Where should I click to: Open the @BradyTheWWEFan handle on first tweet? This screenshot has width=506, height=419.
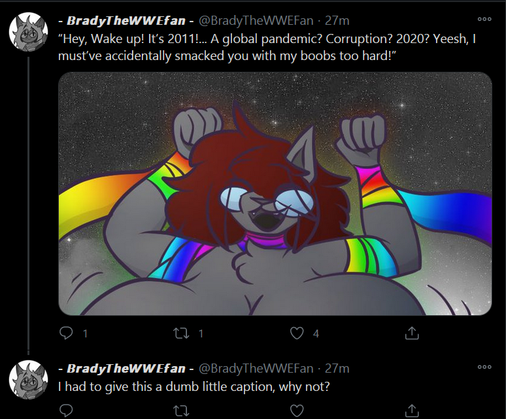pyautogui.click(x=256, y=21)
